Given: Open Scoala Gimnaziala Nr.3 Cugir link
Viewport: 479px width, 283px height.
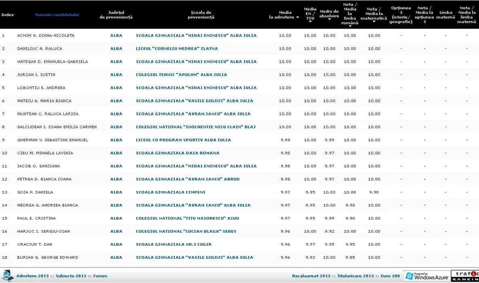Looking at the screenshot, I should [x=173, y=245].
